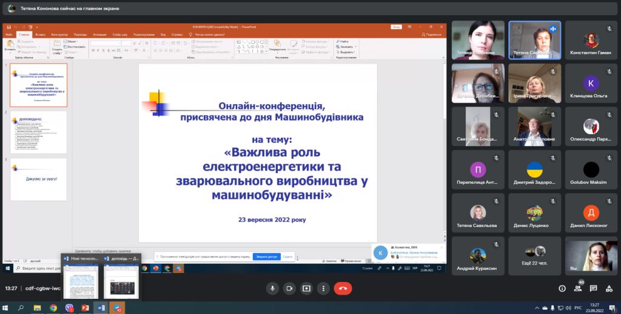Expand Макет layout dropdown
This screenshot has width=621, height=314.
[72, 42]
